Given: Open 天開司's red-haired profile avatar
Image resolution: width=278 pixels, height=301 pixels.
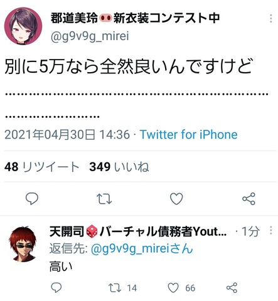Looking at the screenshot, I should (x=23, y=244).
